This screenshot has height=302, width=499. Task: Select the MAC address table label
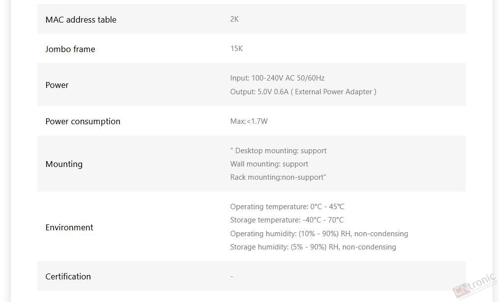[x=81, y=20]
